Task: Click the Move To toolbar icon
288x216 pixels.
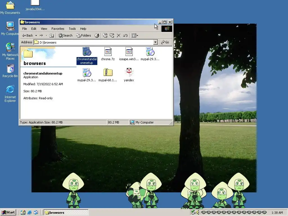Action: [x=105, y=35]
